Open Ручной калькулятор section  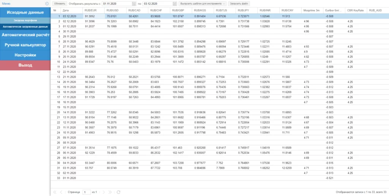25,45
